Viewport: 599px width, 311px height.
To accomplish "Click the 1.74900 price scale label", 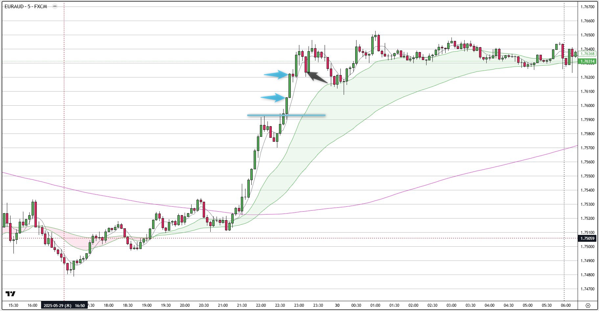I will pos(587,261).
